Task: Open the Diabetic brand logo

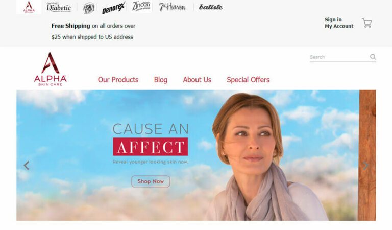Action: pyautogui.click(x=59, y=7)
